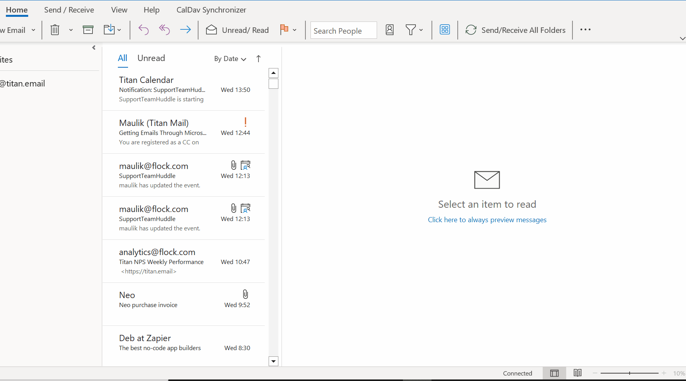
Task: Click inside the Search People field
Action: point(343,30)
